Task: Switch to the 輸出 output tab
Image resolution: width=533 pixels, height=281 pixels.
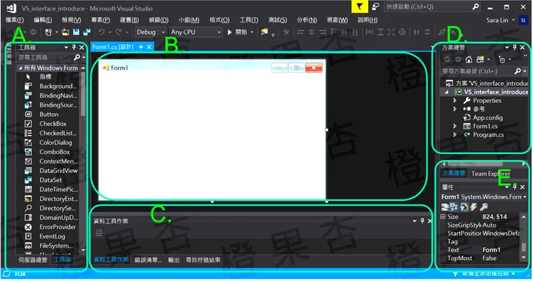Action: [x=174, y=260]
